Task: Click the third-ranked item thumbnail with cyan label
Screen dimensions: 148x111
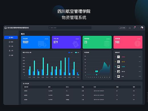Action: (x=118, y=67)
